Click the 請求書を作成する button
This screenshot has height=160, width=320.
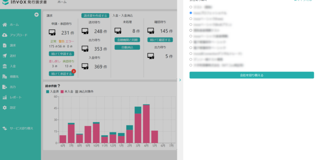(x=95, y=16)
